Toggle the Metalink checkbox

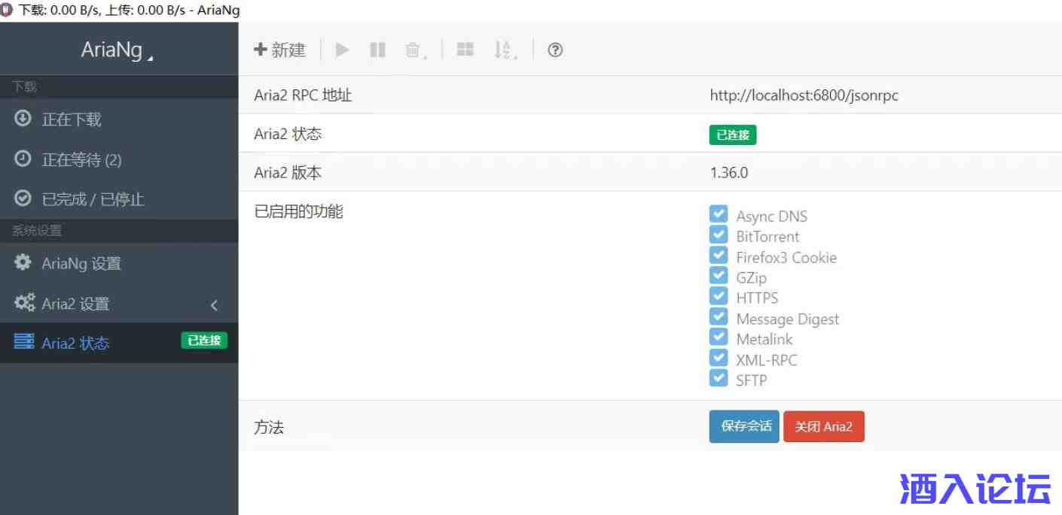point(719,338)
